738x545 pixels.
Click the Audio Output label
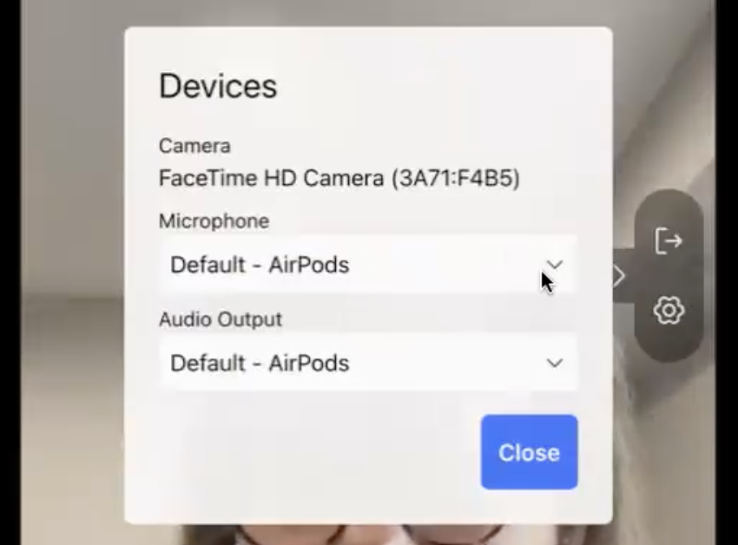(221, 319)
